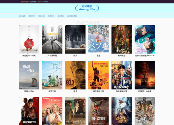Click the 蓝光电影 Blu-ray Disc logo
This screenshot has width=174, height=125.
coord(87,8)
